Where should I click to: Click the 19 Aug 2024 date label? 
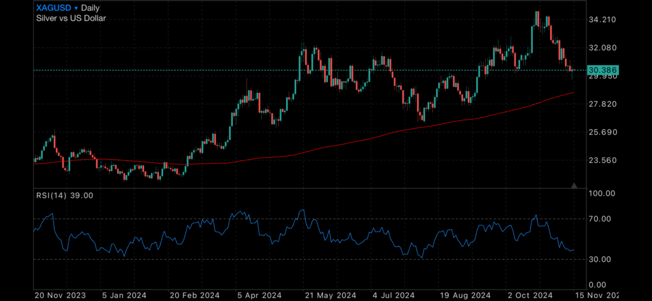(x=464, y=295)
